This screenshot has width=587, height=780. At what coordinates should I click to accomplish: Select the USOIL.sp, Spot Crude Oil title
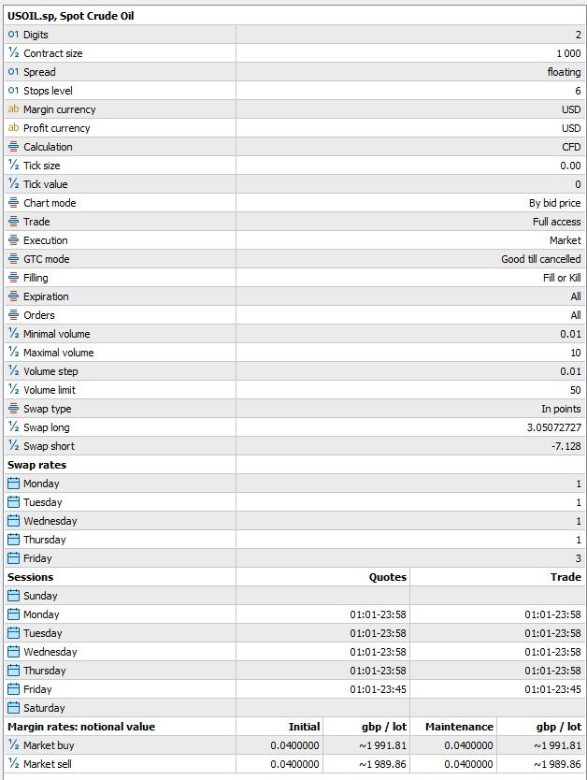(x=71, y=16)
